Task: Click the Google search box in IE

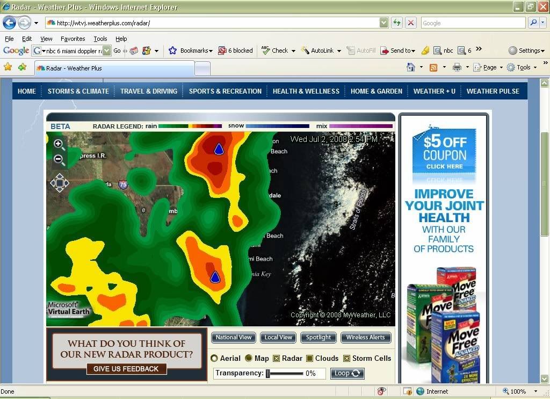Action: 473,23
